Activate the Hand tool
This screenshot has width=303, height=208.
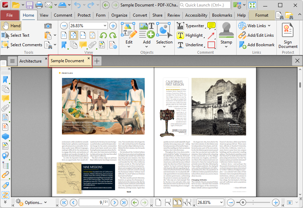pos(11,26)
